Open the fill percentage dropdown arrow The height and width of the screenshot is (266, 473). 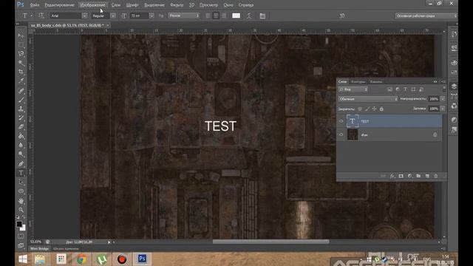(443, 109)
